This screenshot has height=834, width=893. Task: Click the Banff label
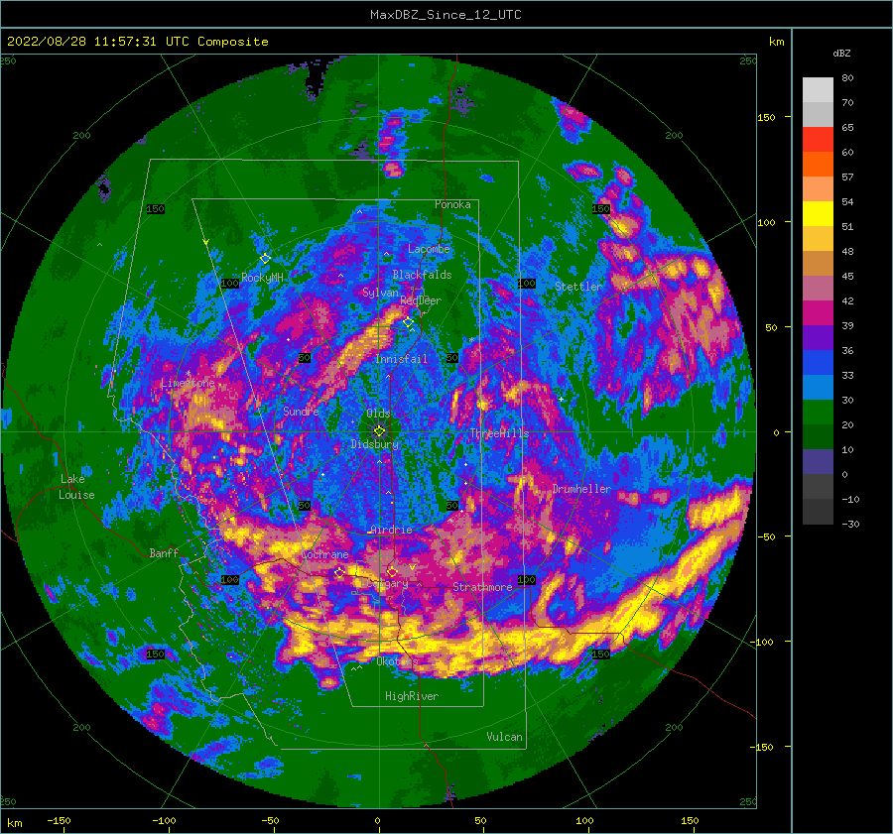click(164, 552)
